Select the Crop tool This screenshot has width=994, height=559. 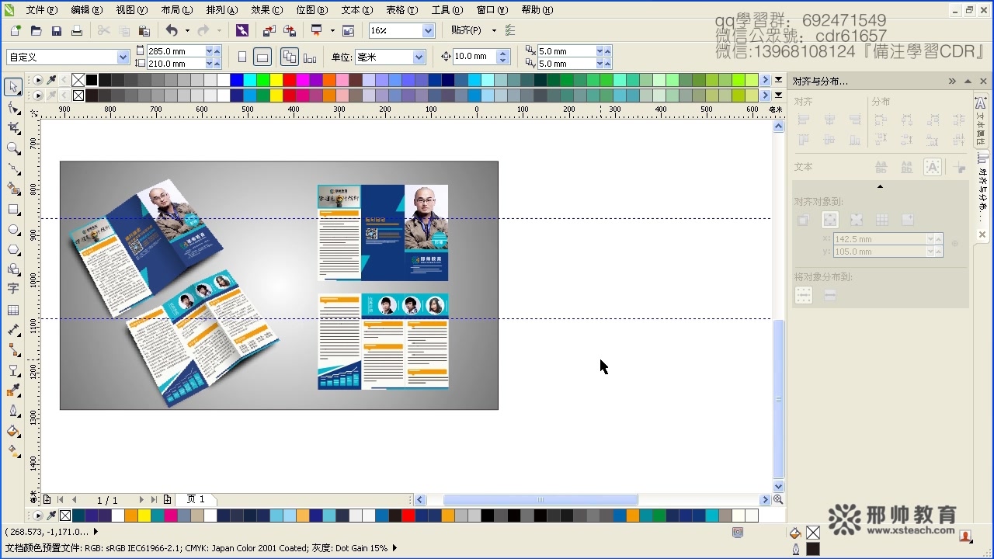click(x=13, y=127)
